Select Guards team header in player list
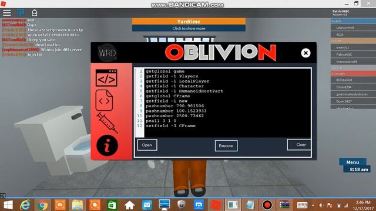 click(x=353, y=21)
